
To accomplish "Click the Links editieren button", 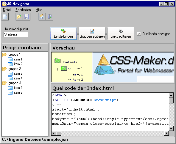I will coord(121,33).
